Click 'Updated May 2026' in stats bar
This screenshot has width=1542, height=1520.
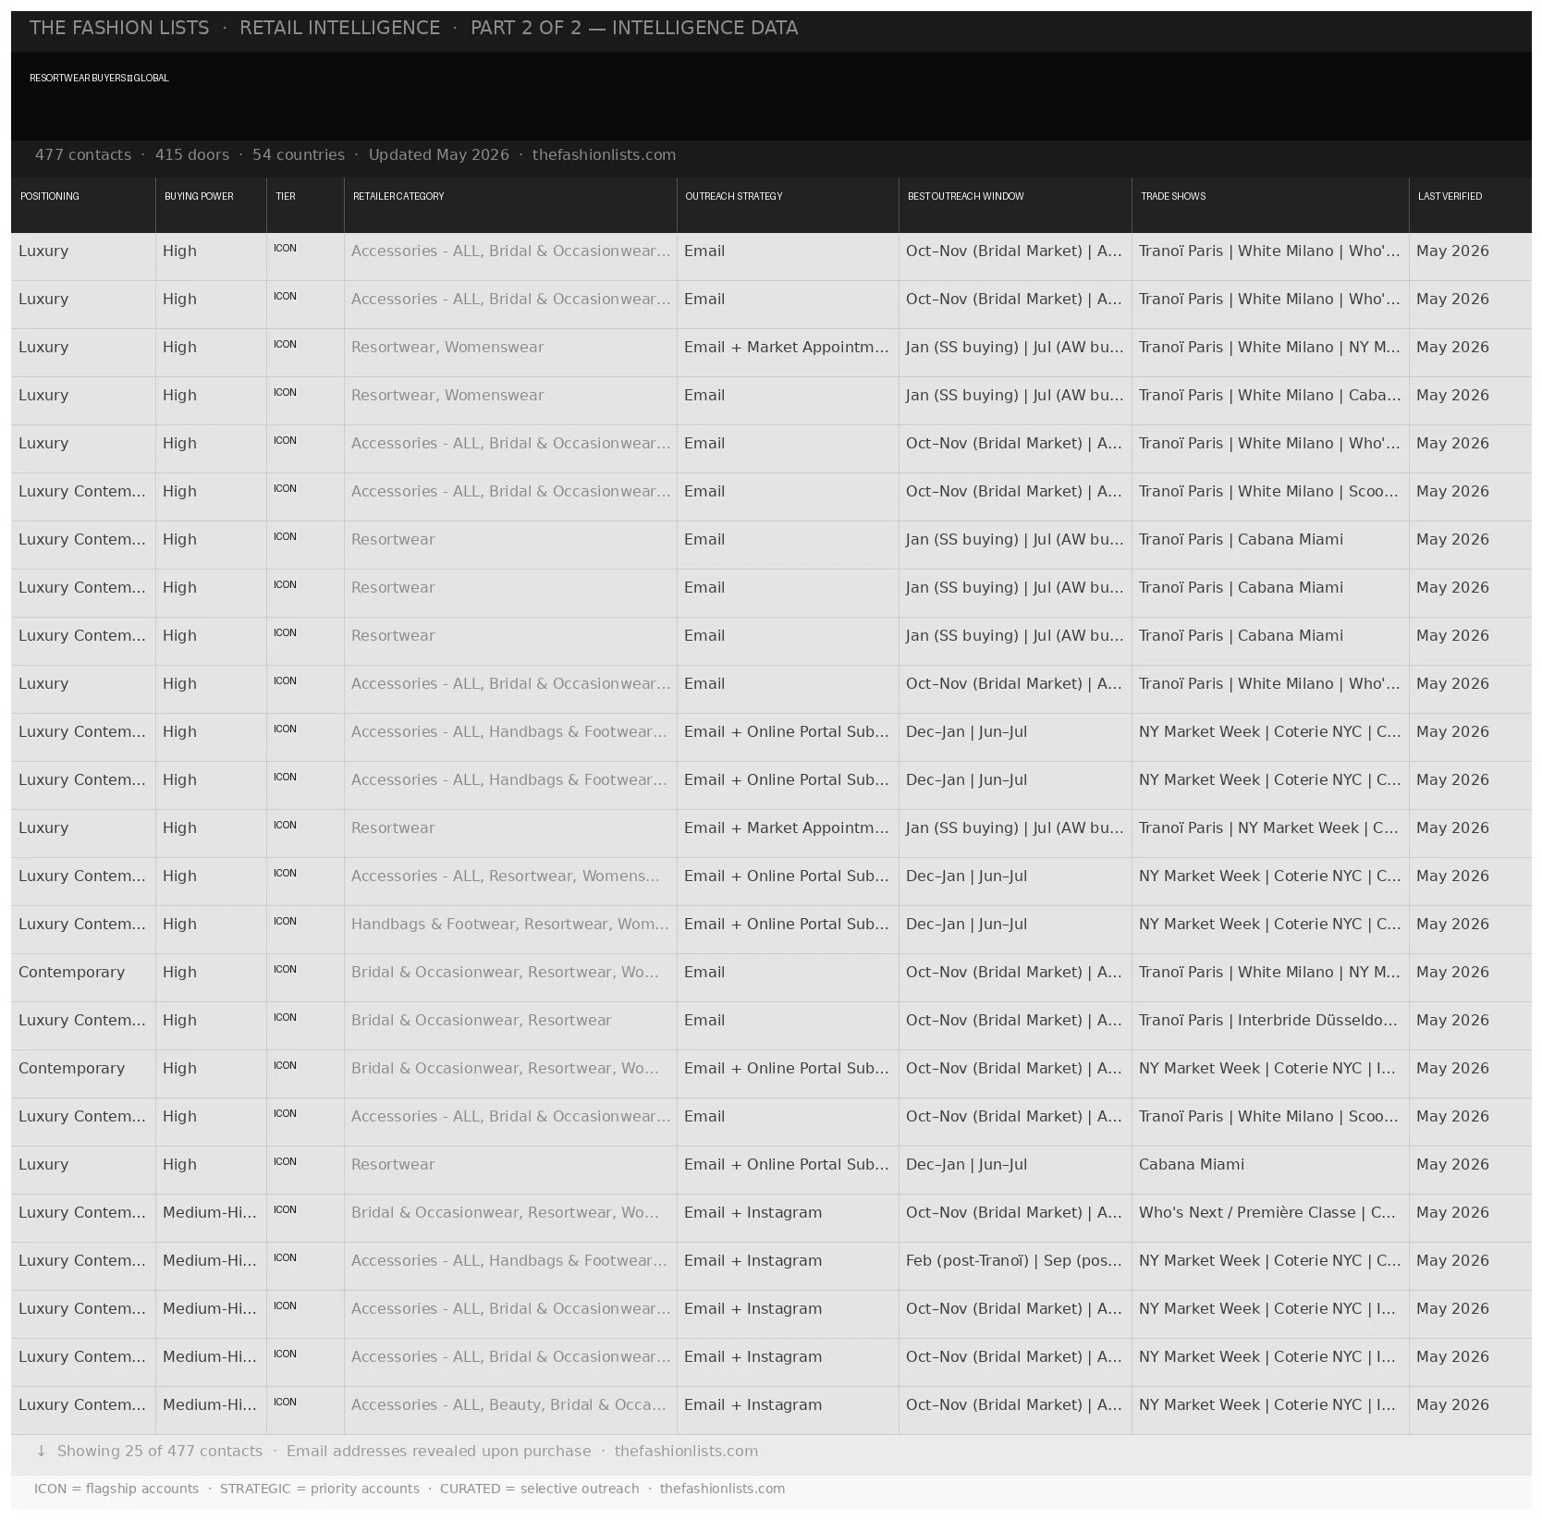(439, 155)
